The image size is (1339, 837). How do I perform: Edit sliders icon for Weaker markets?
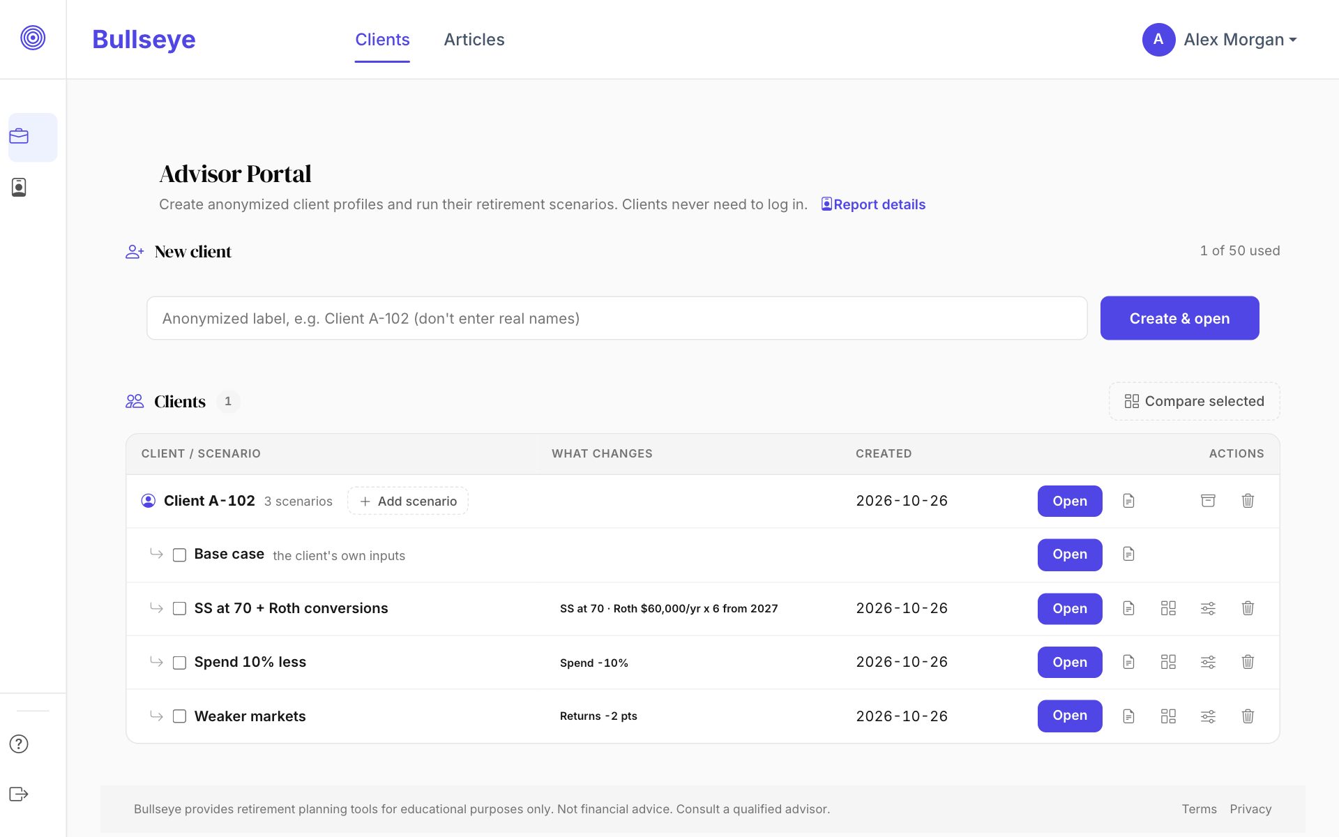1208,716
